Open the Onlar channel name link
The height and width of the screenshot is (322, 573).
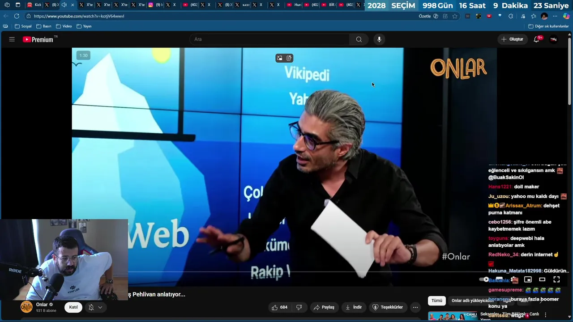(x=42, y=305)
